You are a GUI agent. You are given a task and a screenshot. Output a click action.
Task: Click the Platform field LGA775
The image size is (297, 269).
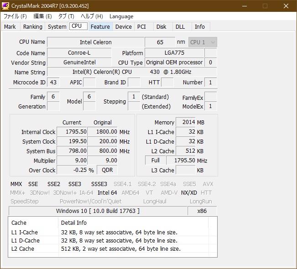point(174,52)
